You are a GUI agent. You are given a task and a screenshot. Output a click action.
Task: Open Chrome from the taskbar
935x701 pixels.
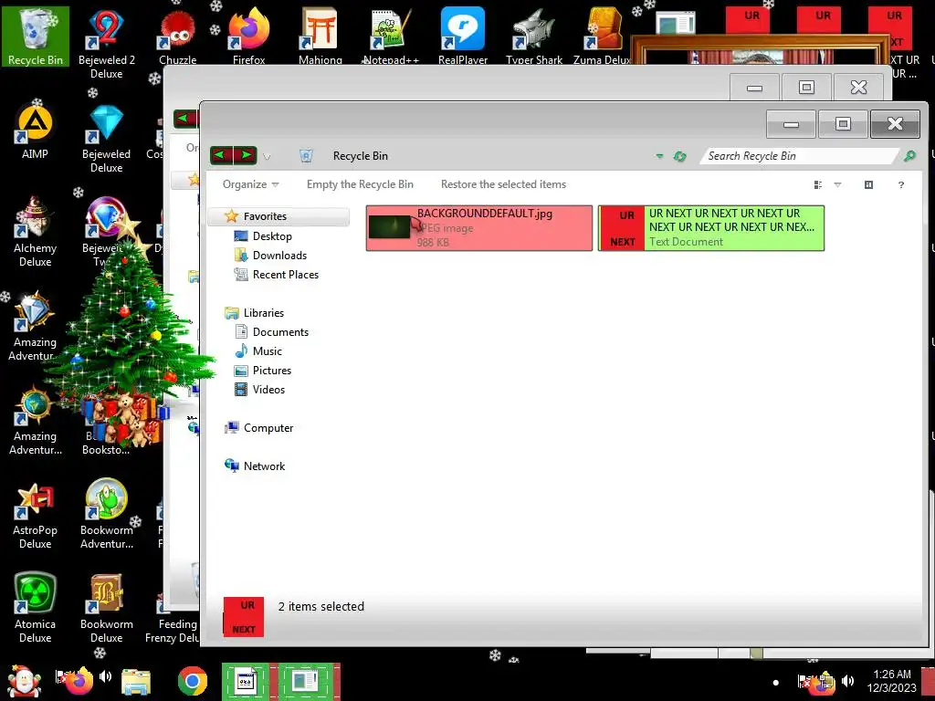tap(192, 681)
